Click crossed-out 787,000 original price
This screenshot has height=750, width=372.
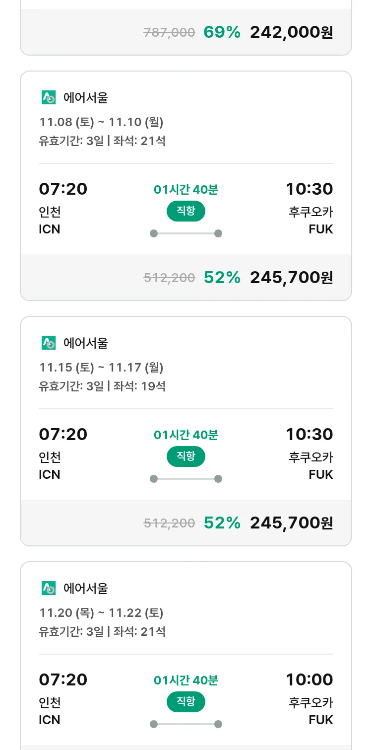169,33
